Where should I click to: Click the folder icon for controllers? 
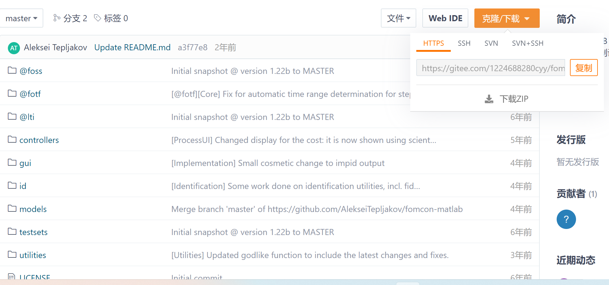(12, 139)
